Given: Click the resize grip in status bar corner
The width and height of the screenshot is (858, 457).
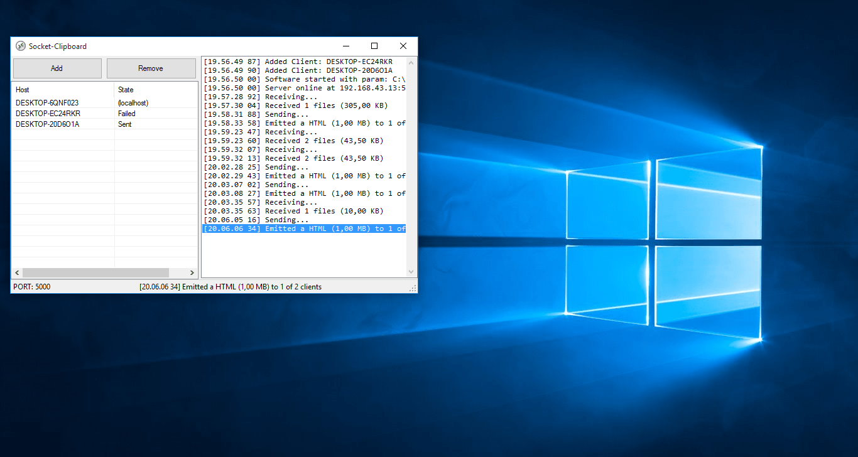Looking at the screenshot, I should [413, 288].
